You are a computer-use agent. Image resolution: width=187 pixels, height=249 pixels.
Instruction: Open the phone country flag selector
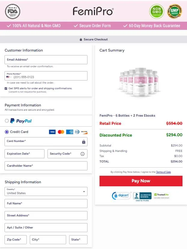9,77
